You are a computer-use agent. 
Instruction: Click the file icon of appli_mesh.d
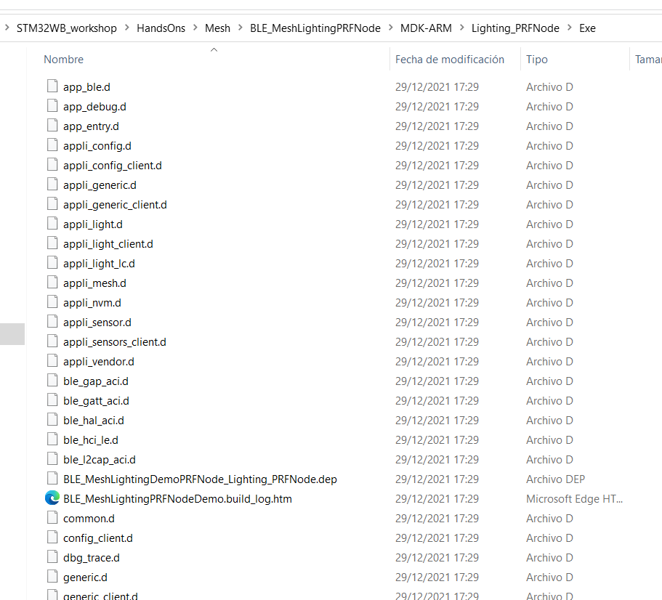pos(52,283)
